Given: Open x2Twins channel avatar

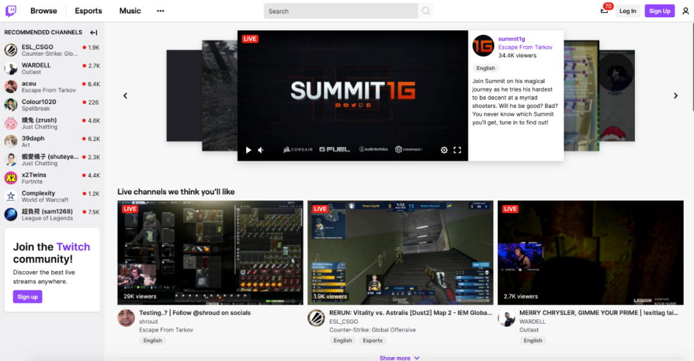Looking at the screenshot, I should 11,178.
